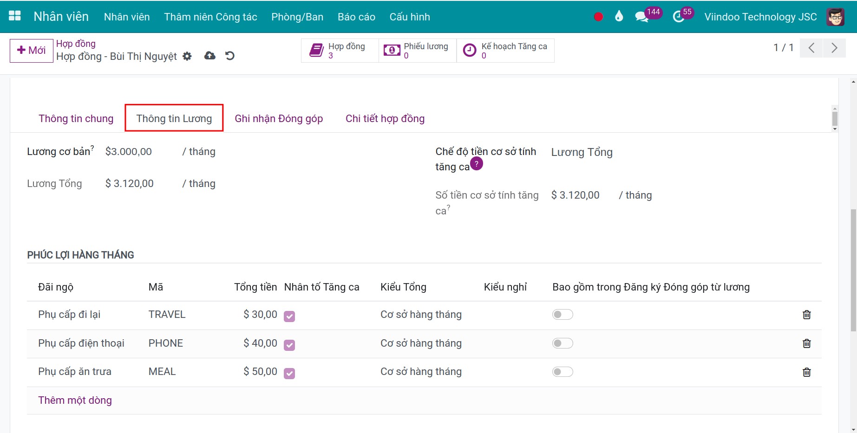Open Phòng/Ban menu
The height and width of the screenshot is (433, 857).
297,17
